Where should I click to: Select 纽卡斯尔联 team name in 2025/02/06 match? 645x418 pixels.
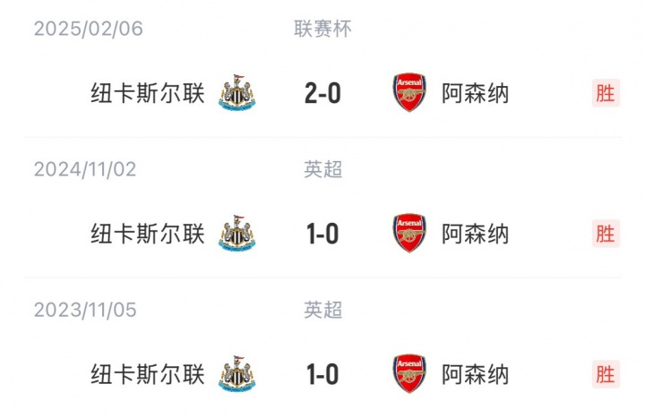[x=148, y=92]
